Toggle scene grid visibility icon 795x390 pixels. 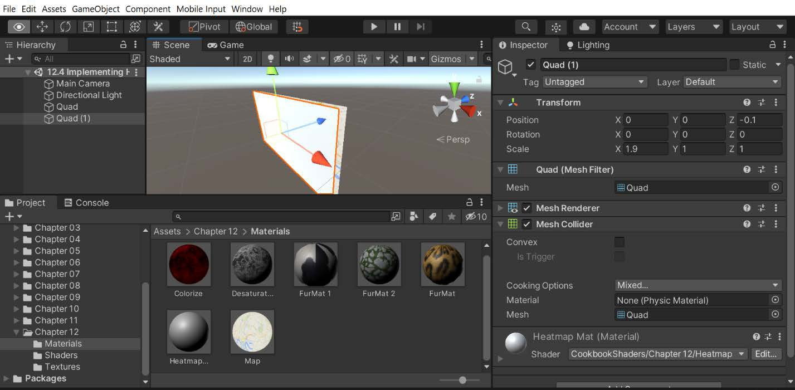coord(363,58)
